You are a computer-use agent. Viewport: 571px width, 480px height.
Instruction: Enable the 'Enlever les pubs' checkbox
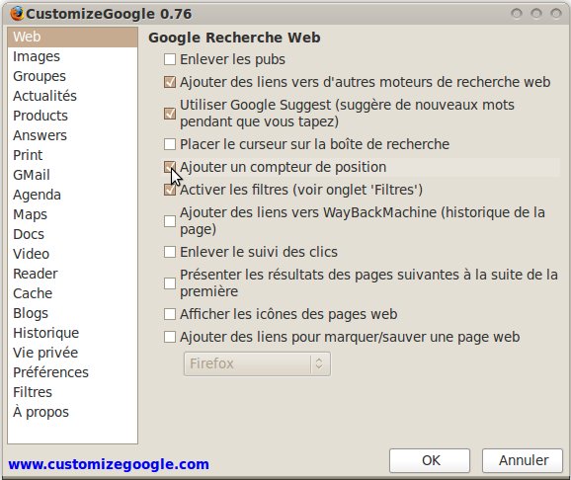point(170,59)
